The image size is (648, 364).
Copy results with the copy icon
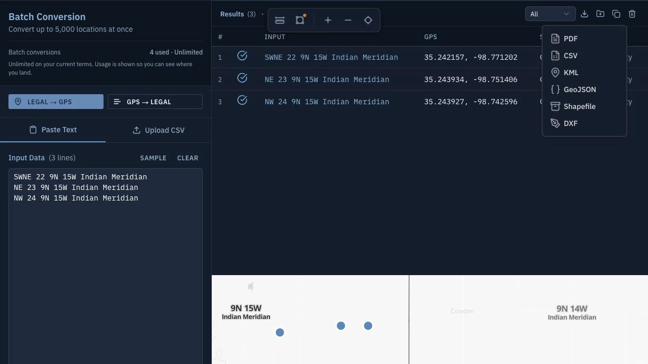[x=616, y=14]
